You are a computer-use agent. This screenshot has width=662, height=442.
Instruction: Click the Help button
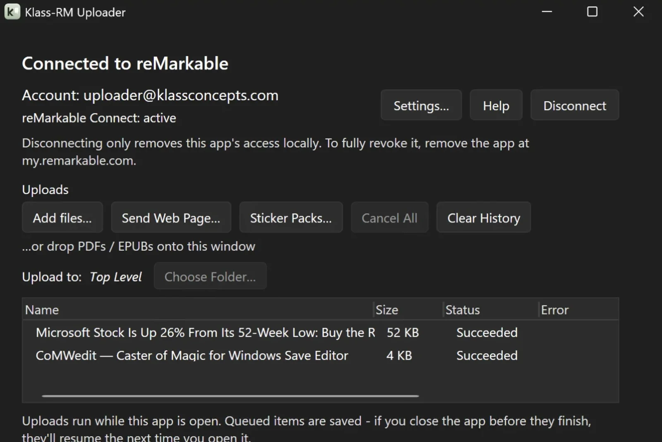click(x=496, y=105)
